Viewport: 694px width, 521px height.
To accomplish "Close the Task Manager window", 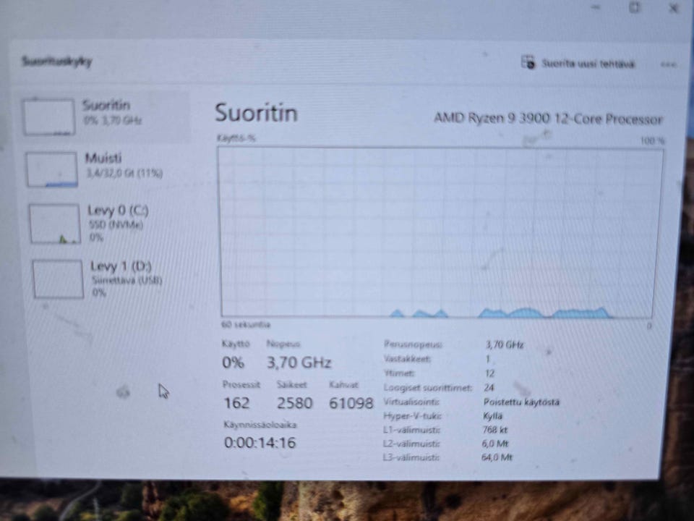I will click(x=674, y=8).
